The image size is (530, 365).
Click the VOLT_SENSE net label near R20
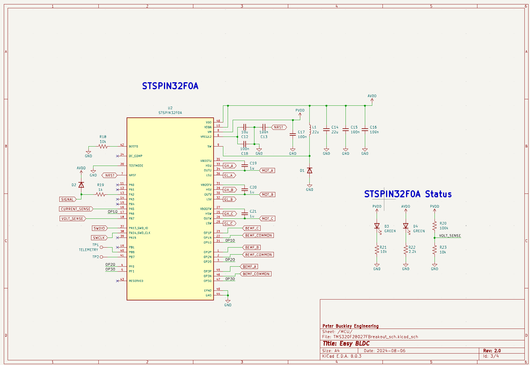point(450,236)
